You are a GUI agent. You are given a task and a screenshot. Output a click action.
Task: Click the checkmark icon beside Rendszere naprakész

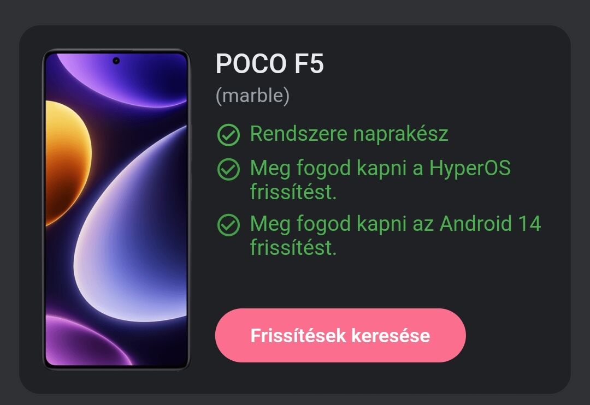228,135
